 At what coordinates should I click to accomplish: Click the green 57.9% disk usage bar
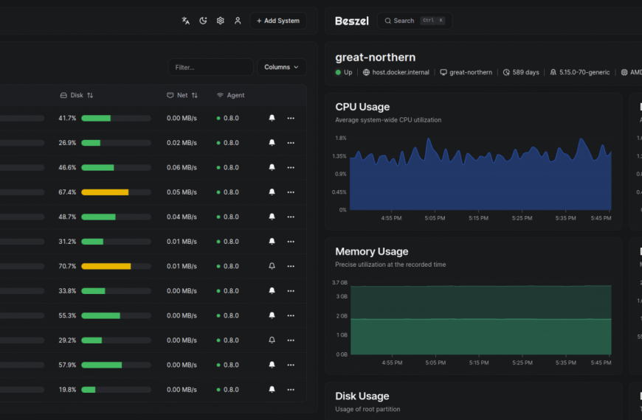tap(117, 365)
